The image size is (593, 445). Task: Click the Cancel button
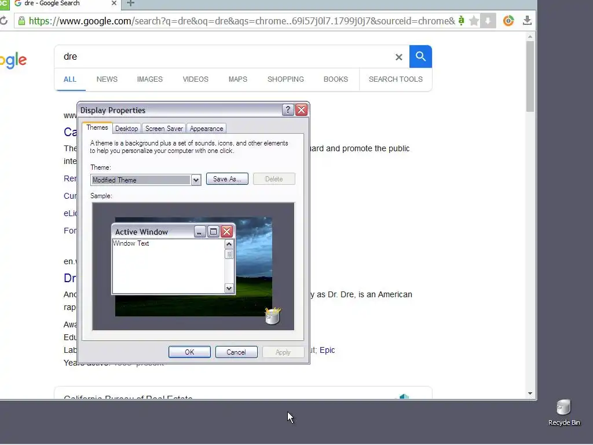236,352
